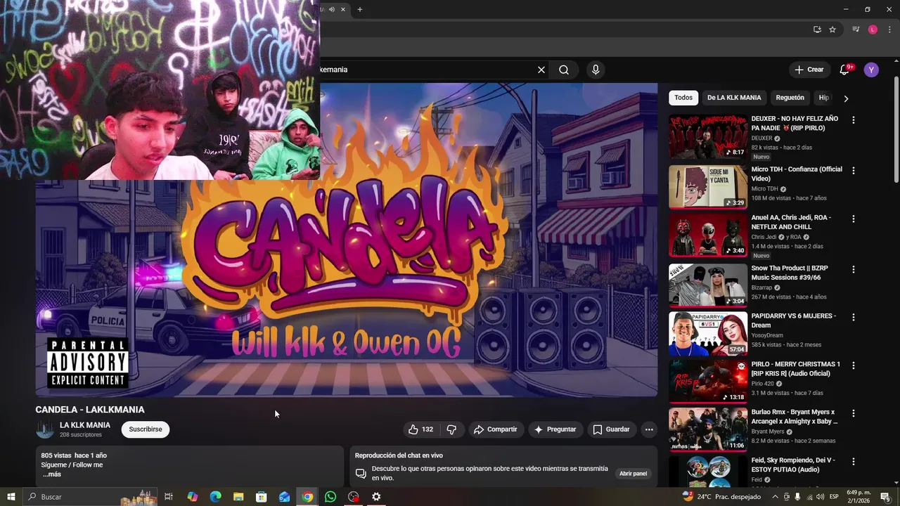
Task: Open the weather widget 24°C
Action: click(721, 497)
